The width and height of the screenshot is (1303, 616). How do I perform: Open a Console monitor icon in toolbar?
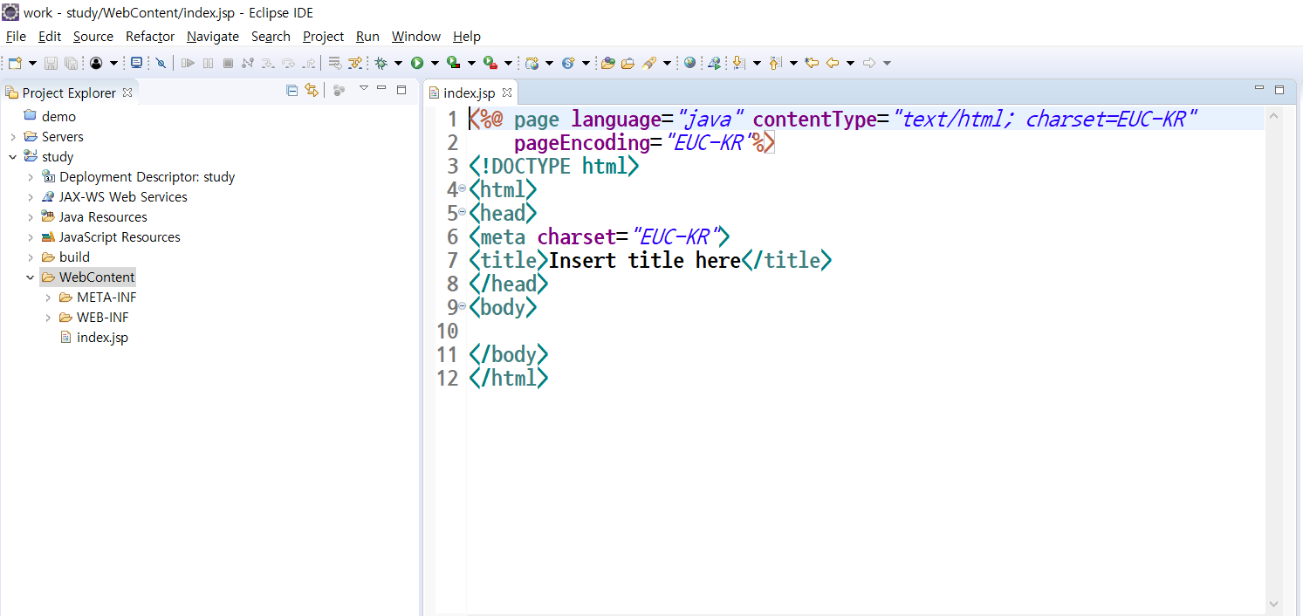pyautogui.click(x=136, y=63)
